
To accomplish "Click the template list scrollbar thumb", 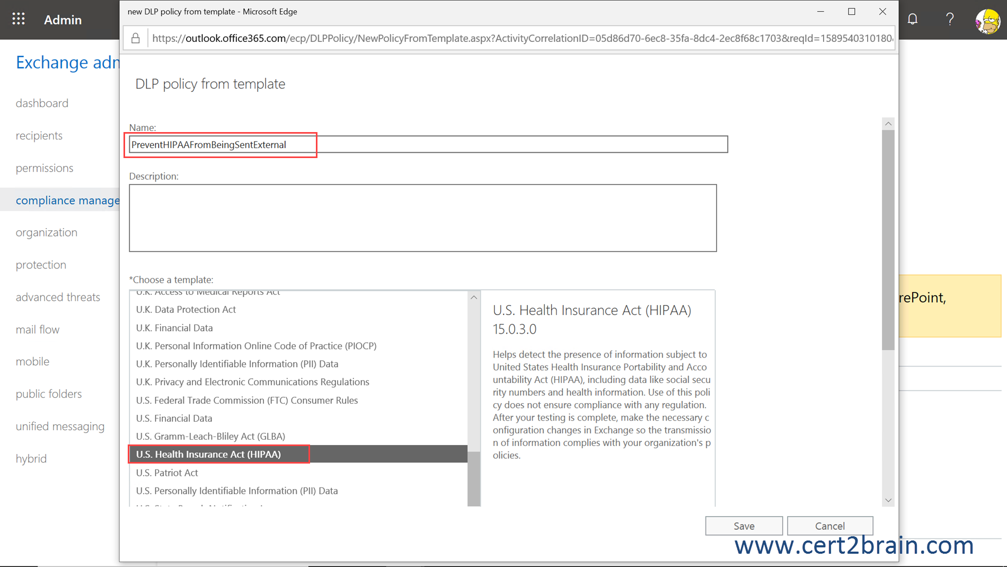I will 474,479.
